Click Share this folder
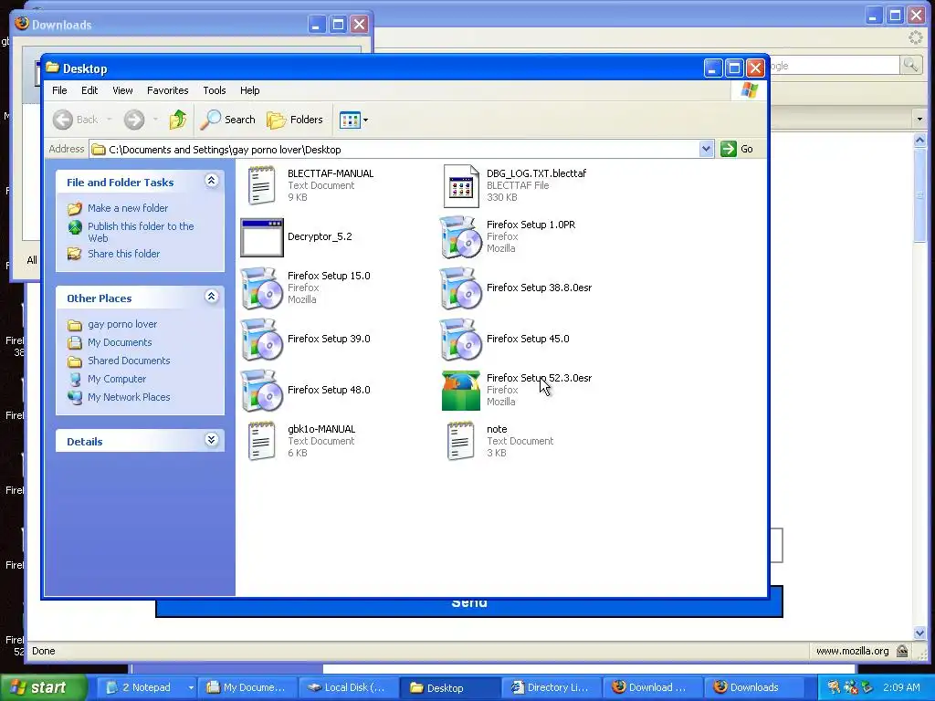This screenshot has width=935, height=701. pos(123,254)
